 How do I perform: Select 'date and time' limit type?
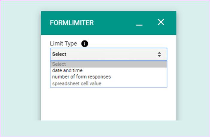pos(109,70)
